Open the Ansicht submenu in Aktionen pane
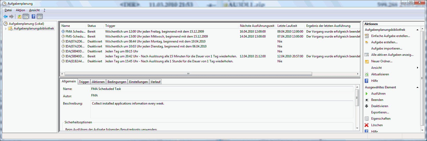The height and width of the screenshot is (141, 427). (417, 68)
